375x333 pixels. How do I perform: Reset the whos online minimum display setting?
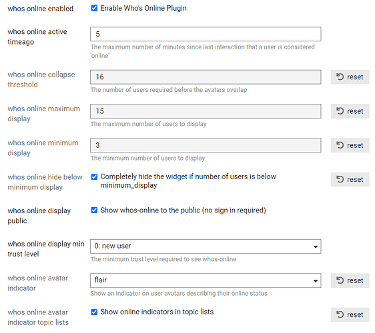350,145
